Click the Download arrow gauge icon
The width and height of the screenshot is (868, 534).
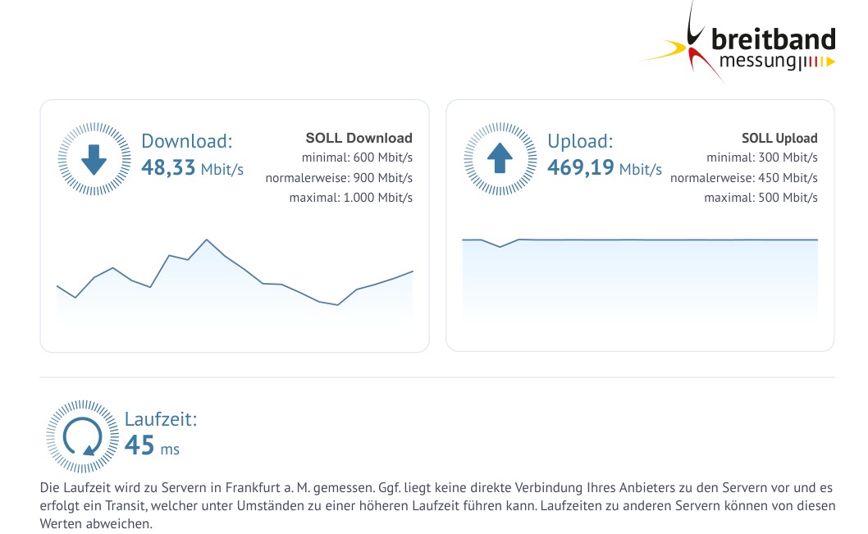(x=94, y=159)
